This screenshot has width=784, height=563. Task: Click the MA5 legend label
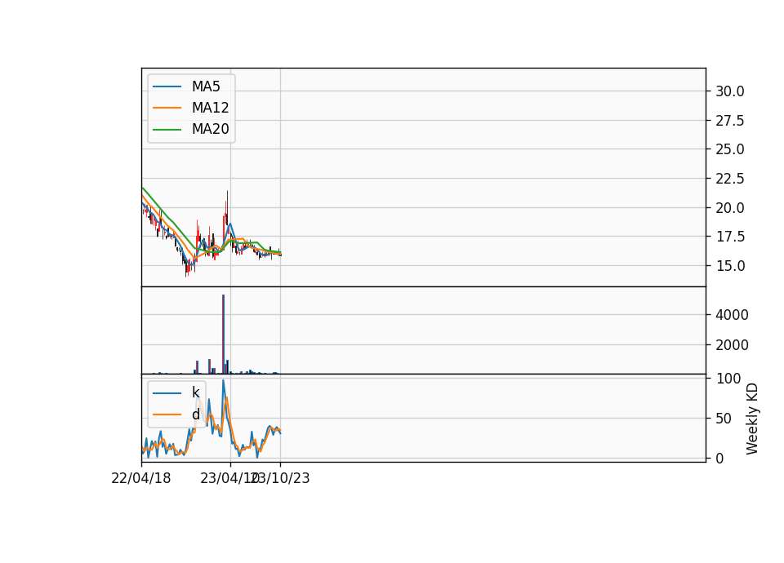206,86
